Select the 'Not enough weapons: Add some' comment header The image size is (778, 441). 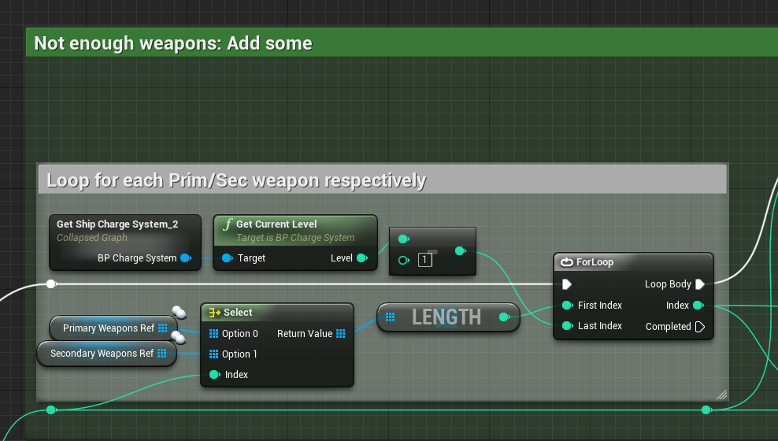click(173, 43)
